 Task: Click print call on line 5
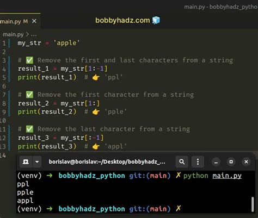click(x=47, y=77)
